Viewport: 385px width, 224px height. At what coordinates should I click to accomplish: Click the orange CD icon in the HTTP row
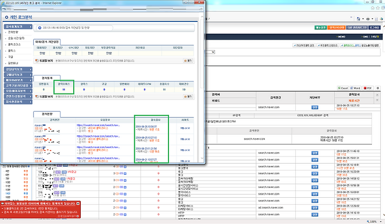pyautogui.click(x=117, y=214)
